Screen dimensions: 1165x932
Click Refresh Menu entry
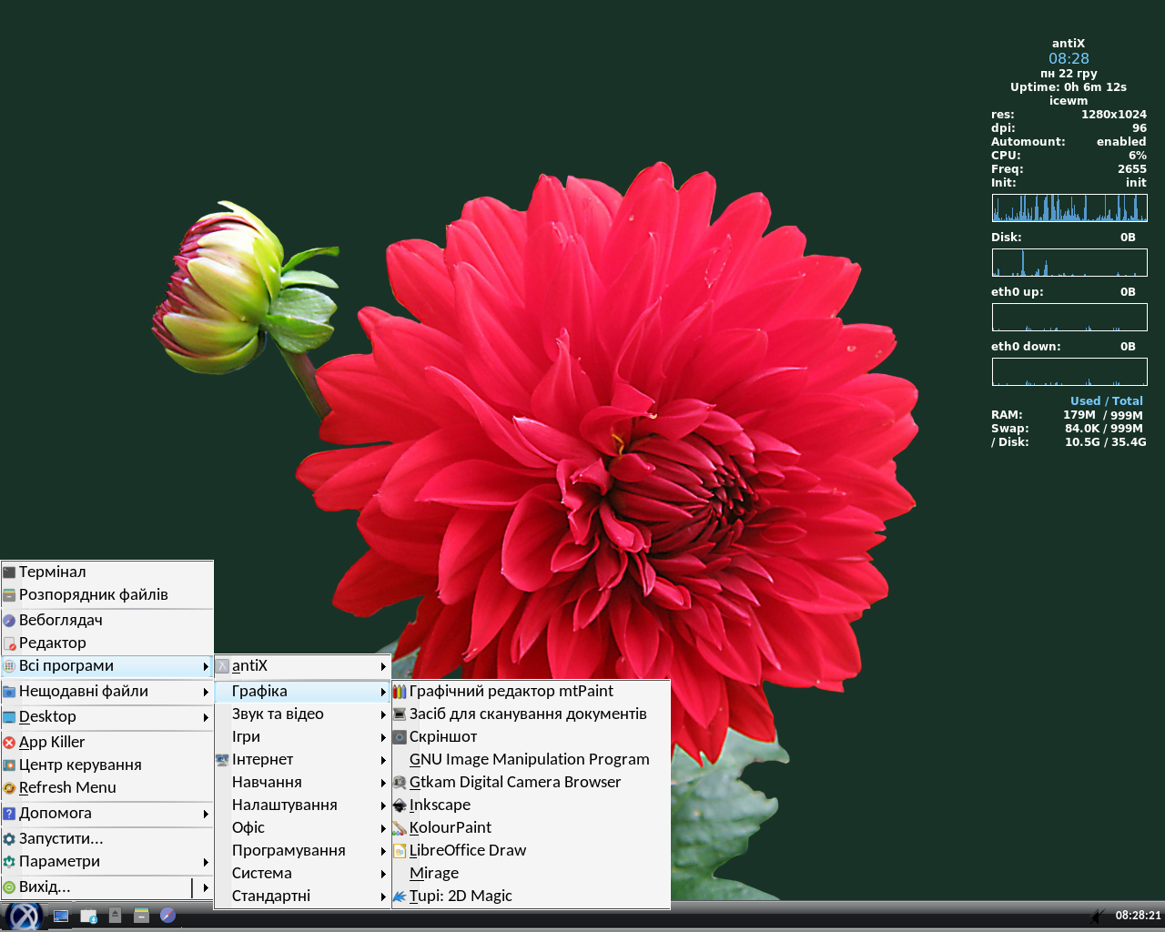point(67,788)
